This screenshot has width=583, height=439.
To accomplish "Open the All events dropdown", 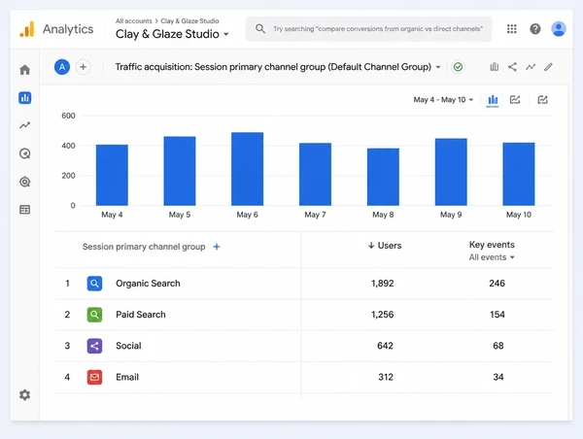I will (492, 257).
